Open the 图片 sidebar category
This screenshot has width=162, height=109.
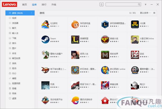coord(20,48)
